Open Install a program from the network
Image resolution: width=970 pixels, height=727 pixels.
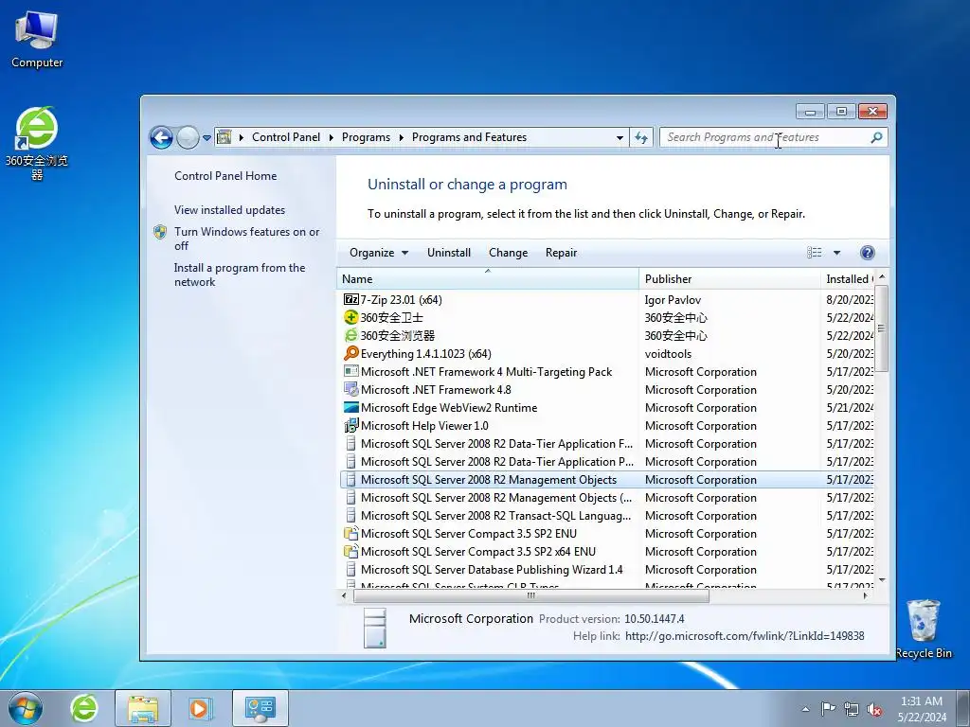[x=240, y=275]
